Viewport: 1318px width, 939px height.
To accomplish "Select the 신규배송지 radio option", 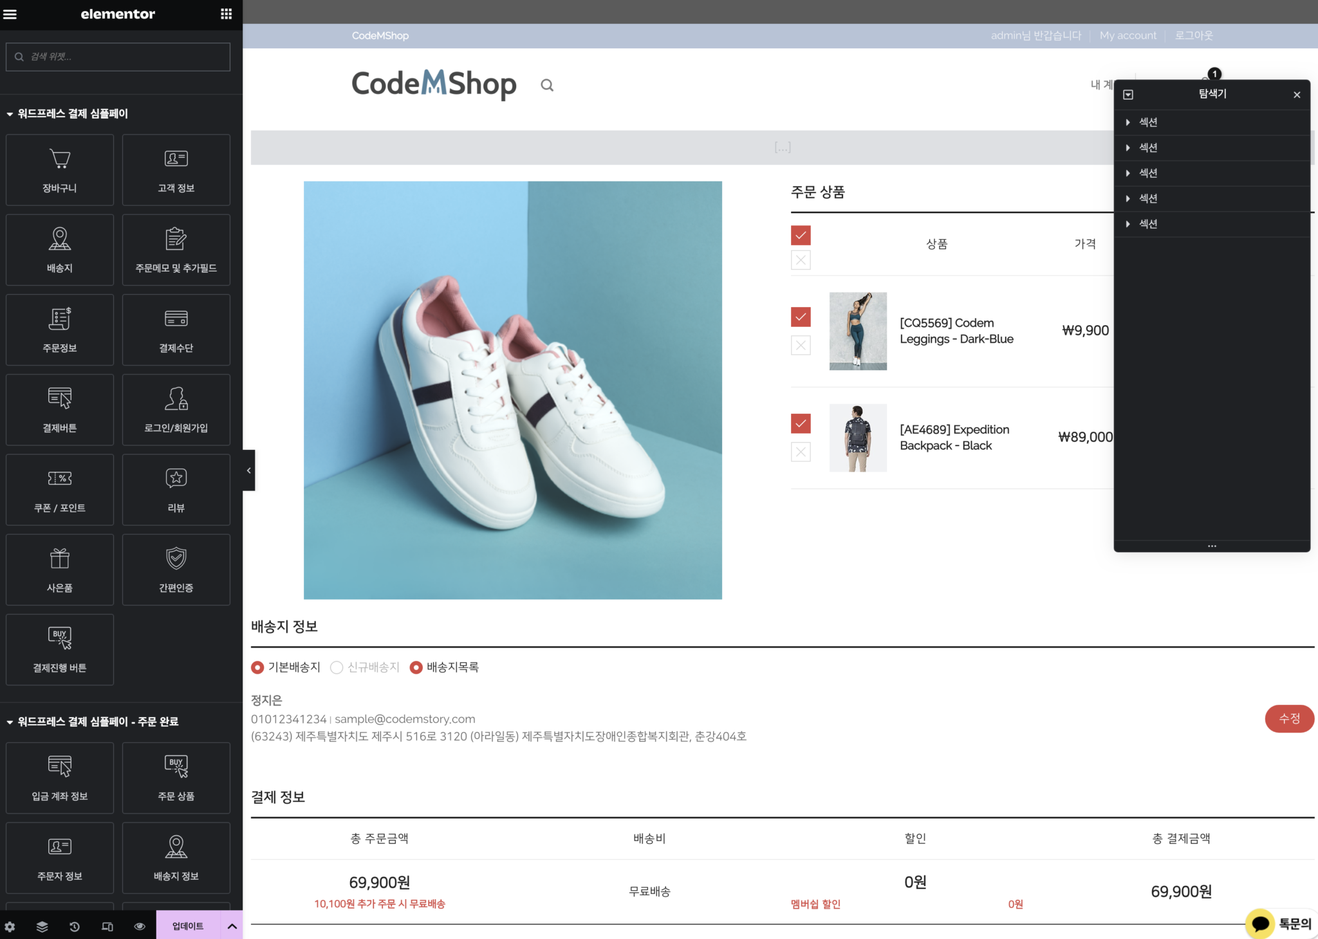I will (x=337, y=667).
